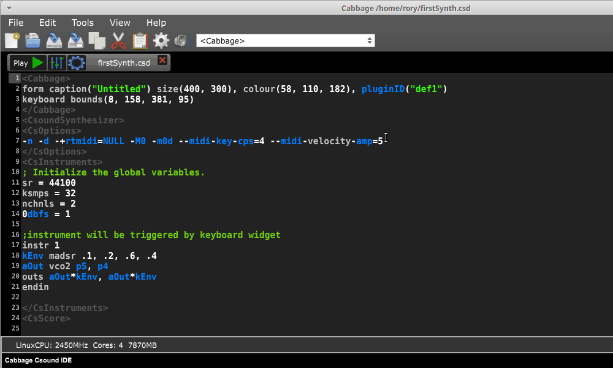Click the Paste clipboard icon
Screen dimensions: 613x368
(140, 41)
